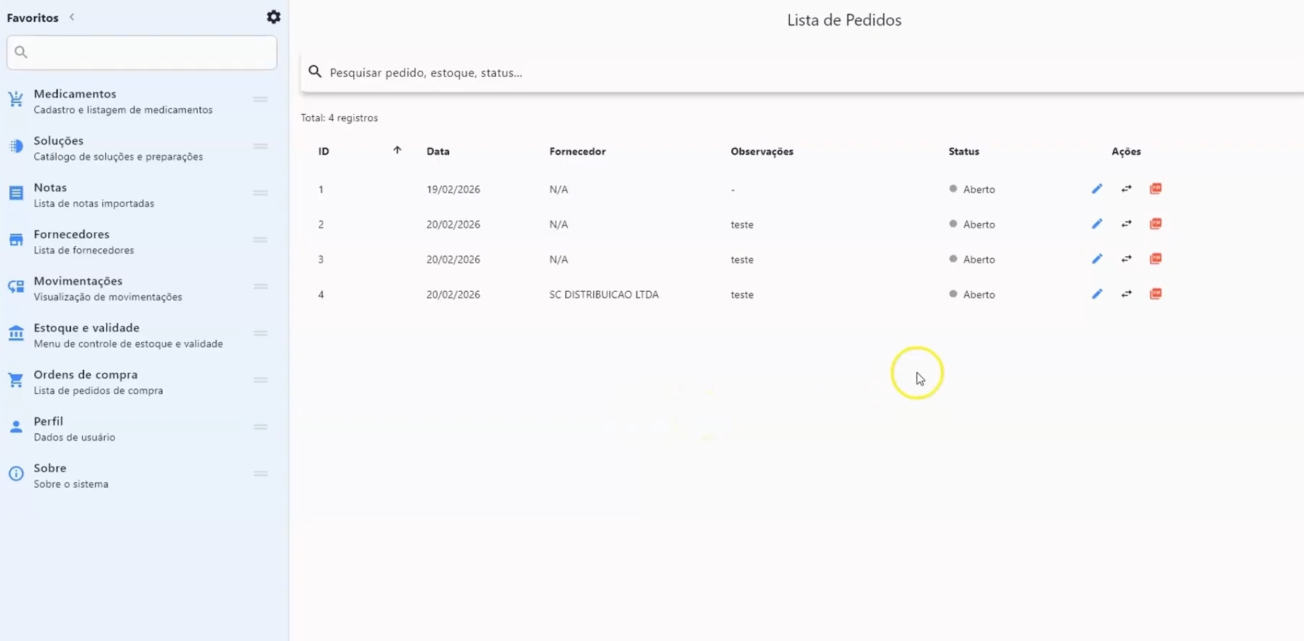This screenshot has height=641, width=1304.
Task: Click the Movimentações icon
Action: tap(16, 287)
